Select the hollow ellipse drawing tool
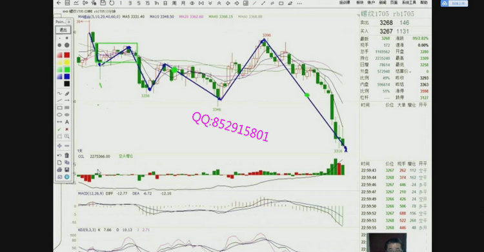484x252 pixels. (59, 115)
